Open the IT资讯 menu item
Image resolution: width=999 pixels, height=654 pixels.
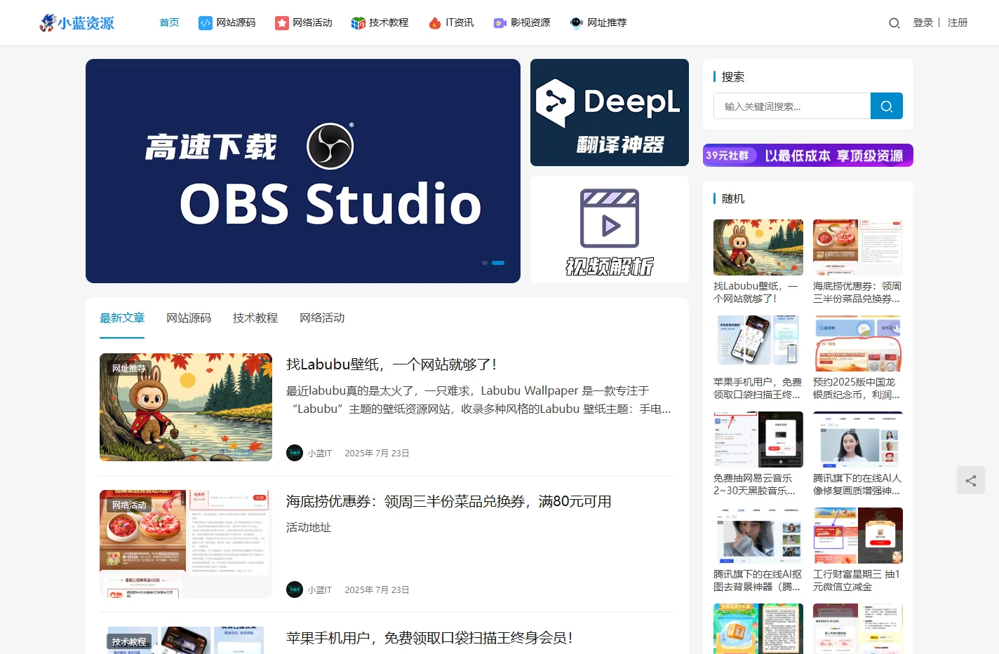pyautogui.click(x=451, y=22)
